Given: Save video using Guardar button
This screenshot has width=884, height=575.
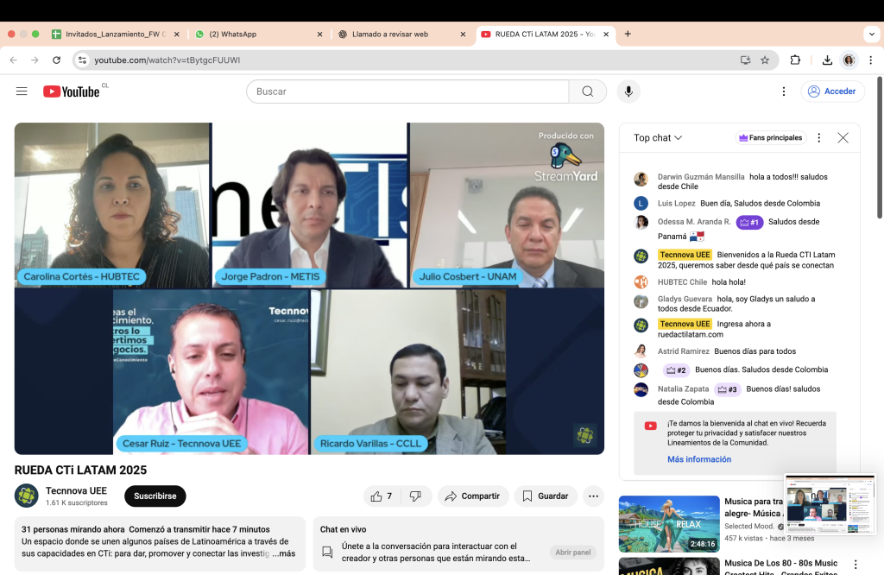Looking at the screenshot, I should 546,496.
